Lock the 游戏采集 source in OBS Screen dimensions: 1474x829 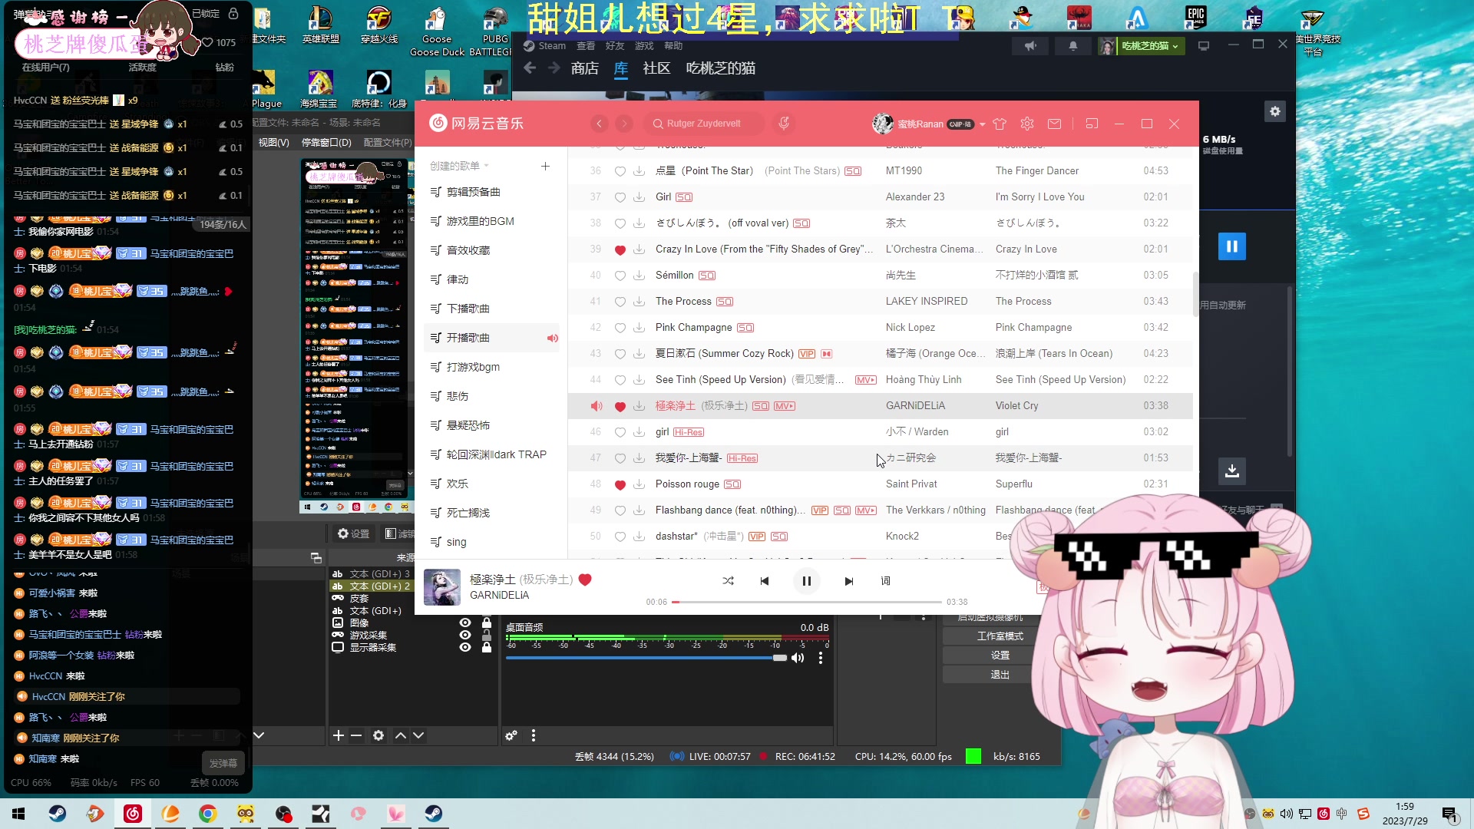click(x=486, y=635)
